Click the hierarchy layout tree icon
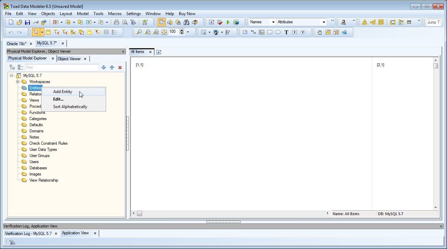 point(365,22)
